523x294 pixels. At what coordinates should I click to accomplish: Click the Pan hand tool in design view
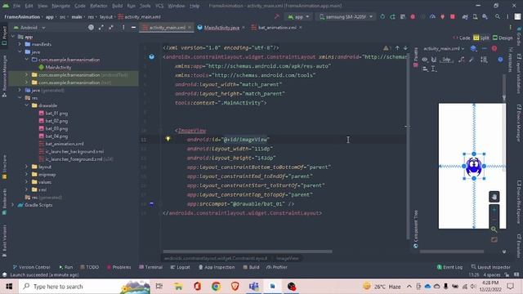pos(494,197)
